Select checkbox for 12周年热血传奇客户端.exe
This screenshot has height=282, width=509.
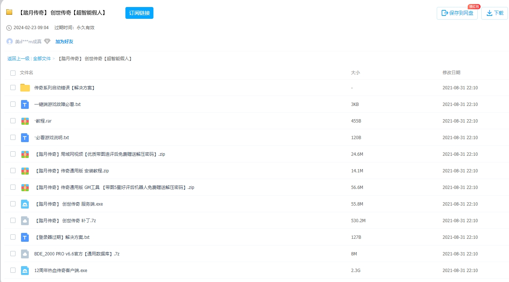[13, 270]
